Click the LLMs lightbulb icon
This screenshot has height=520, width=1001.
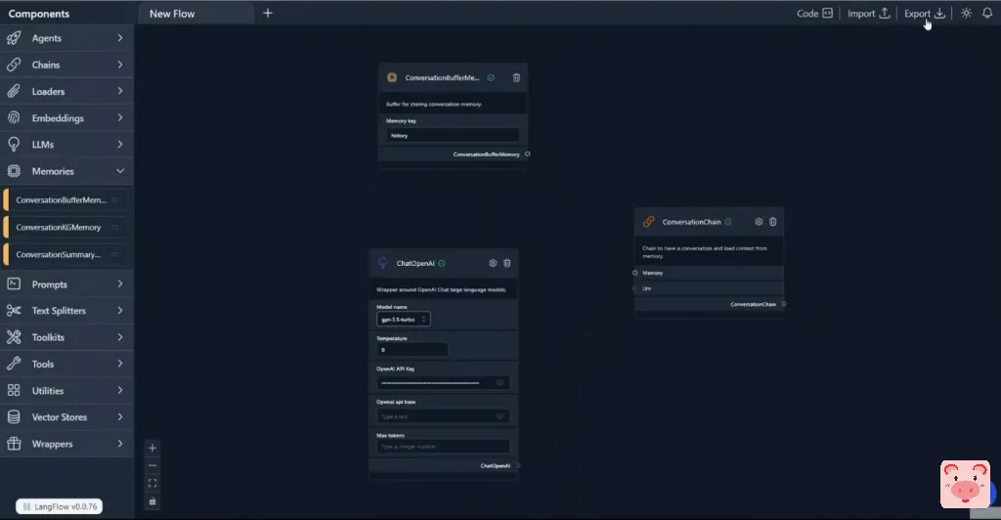(14, 145)
